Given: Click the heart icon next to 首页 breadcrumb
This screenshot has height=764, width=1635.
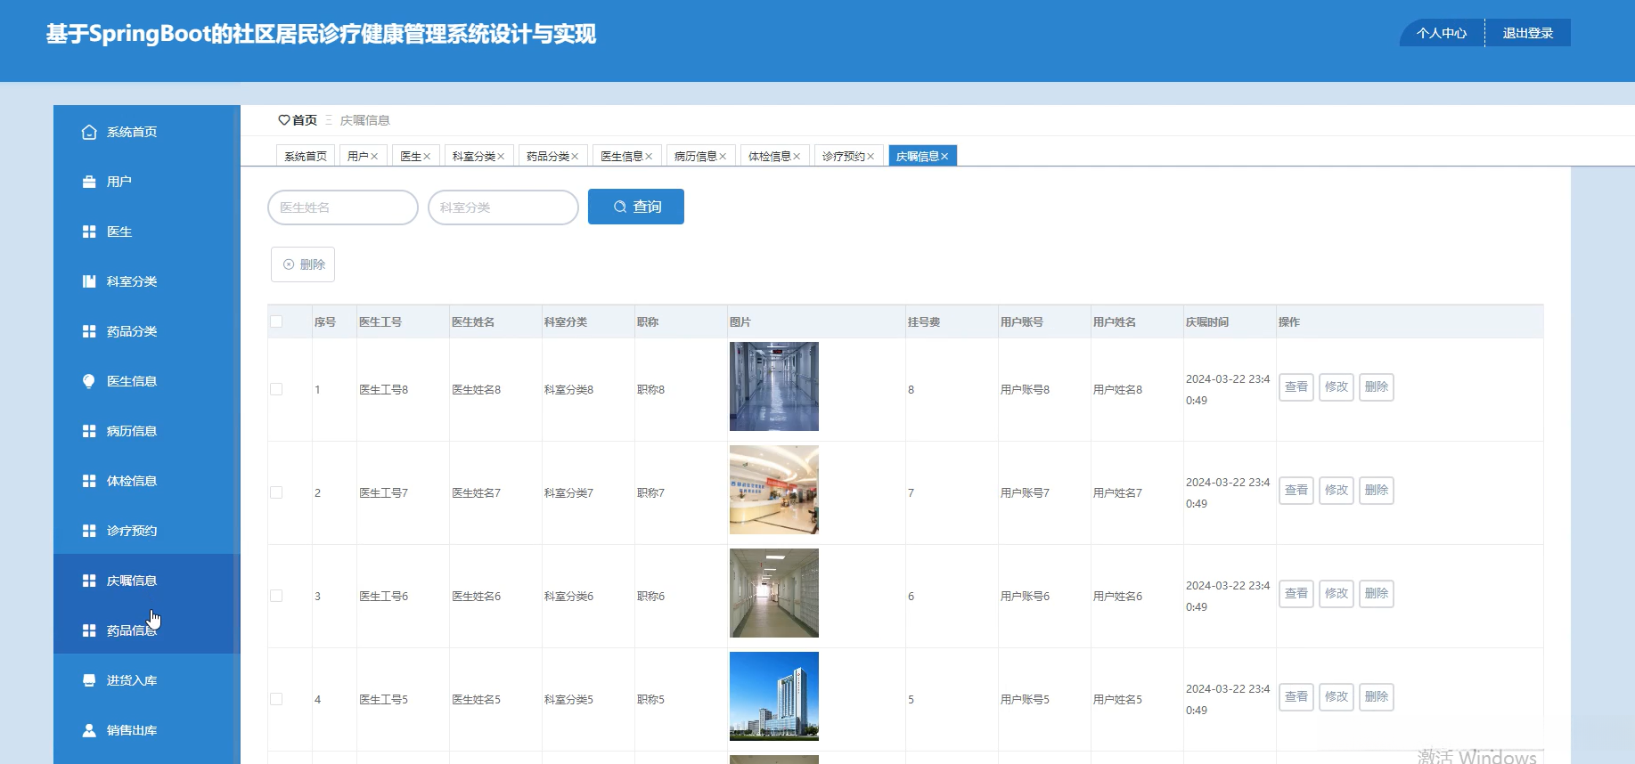Looking at the screenshot, I should pos(284,120).
